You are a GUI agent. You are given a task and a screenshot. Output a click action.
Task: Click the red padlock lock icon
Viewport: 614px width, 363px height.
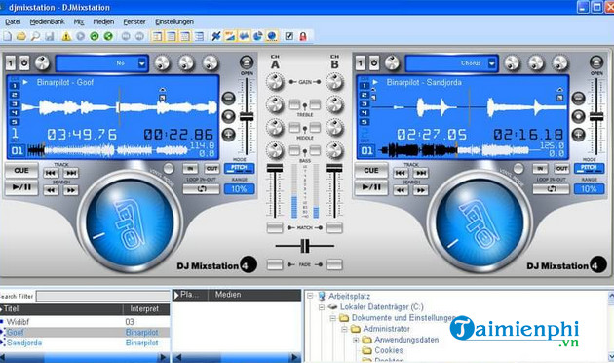pos(303,36)
